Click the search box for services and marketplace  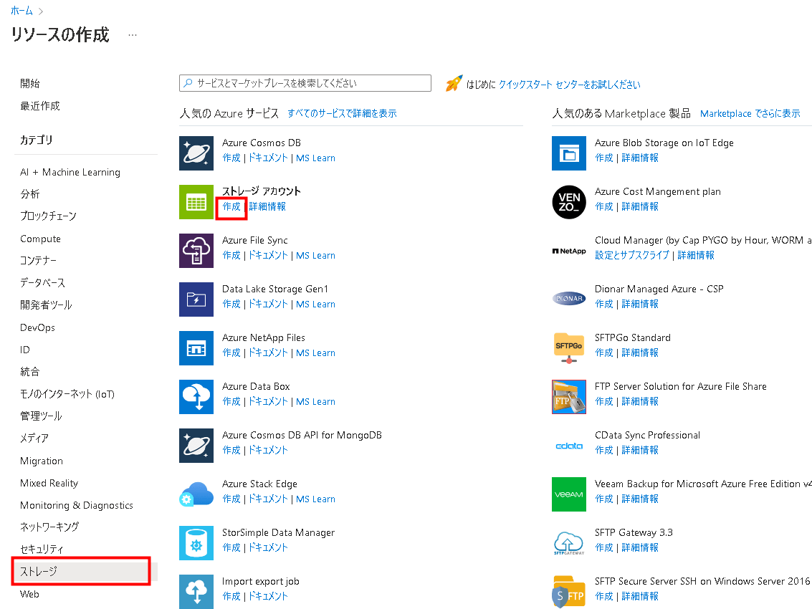305,83
